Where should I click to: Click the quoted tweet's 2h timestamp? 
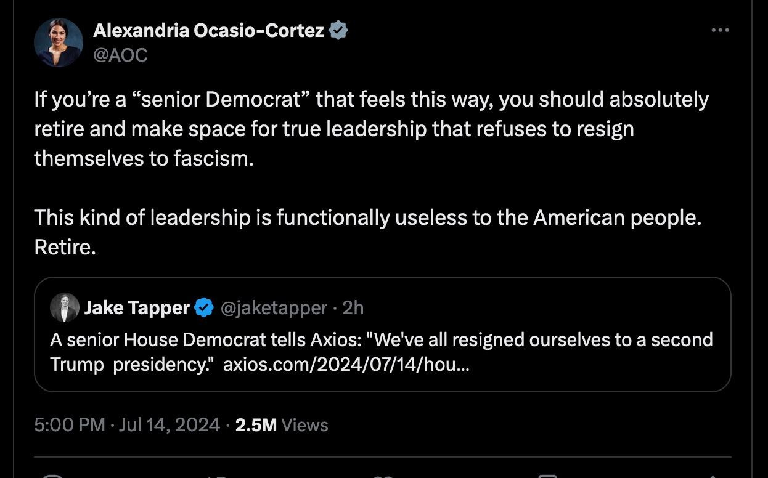(x=353, y=307)
